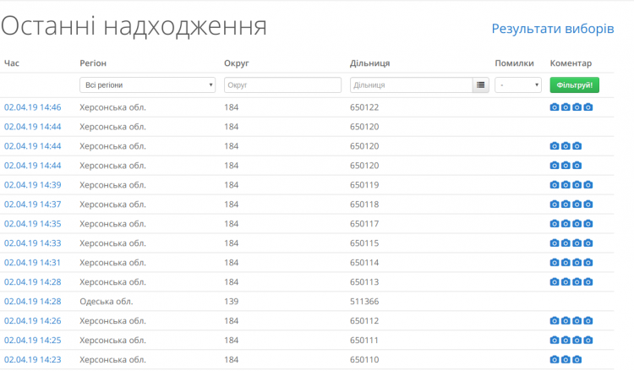Click the 02.04.19 14:26 timestamp link
This screenshot has width=634, height=371.
[x=33, y=321]
